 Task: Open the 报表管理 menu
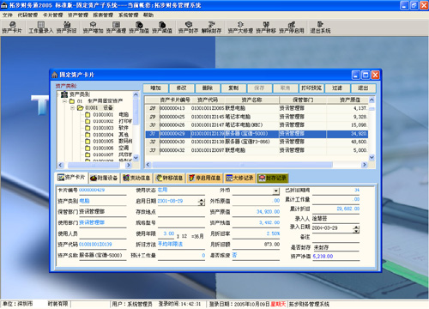click(x=103, y=15)
